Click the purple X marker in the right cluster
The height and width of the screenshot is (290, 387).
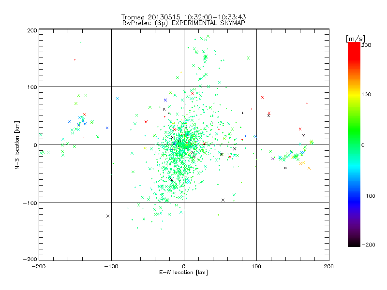tap(273, 159)
